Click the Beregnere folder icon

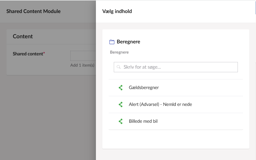(x=112, y=42)
